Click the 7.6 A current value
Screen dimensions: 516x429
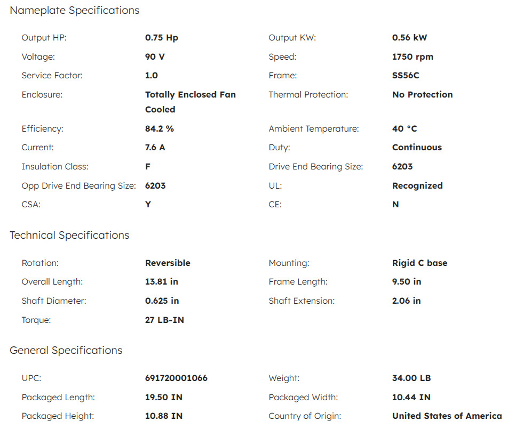coord(155,148)
